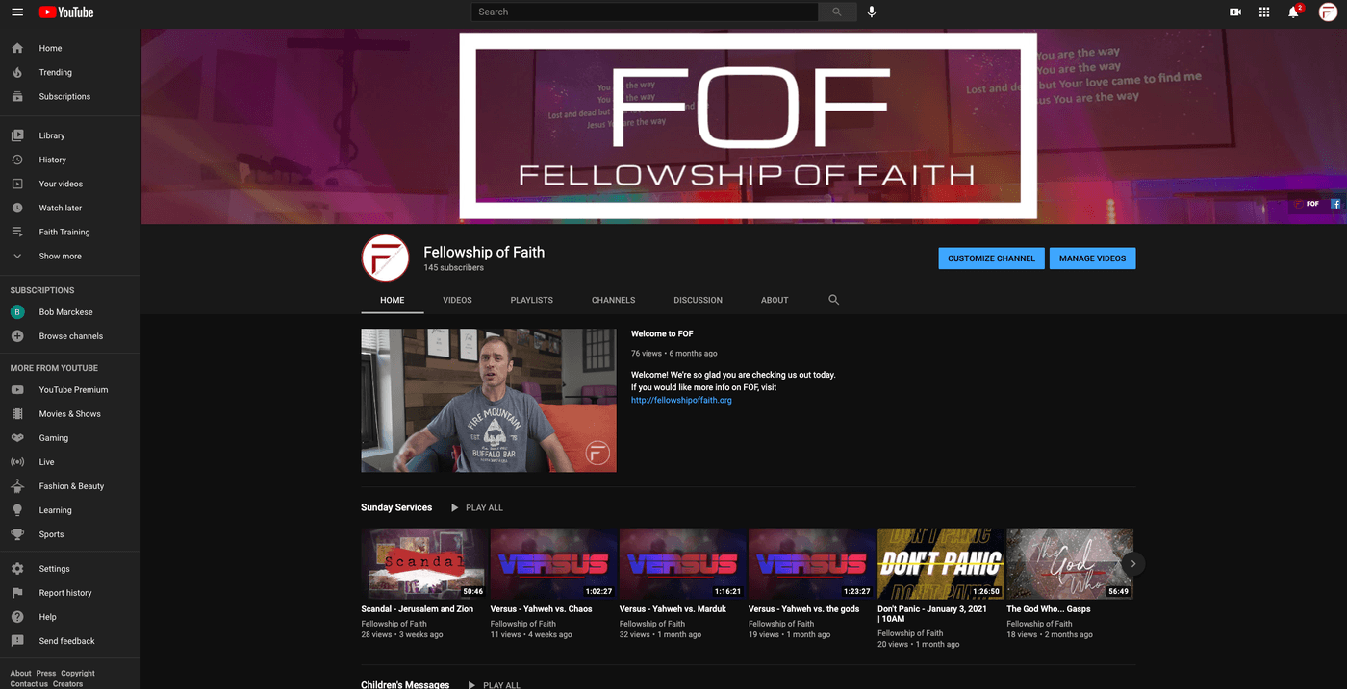Click the Customize Channel button
This screenshot has height=689, width=1347.
[x=991, y=258]
